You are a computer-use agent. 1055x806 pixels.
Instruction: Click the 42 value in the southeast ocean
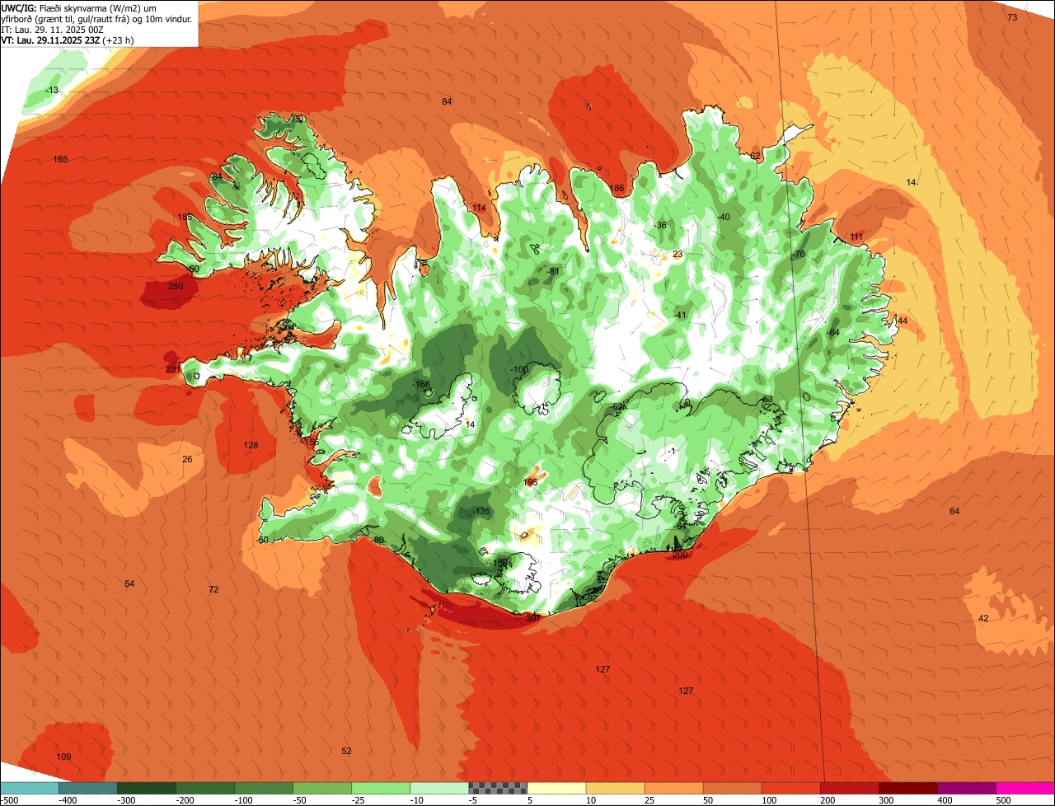click(x=983, y=618)
